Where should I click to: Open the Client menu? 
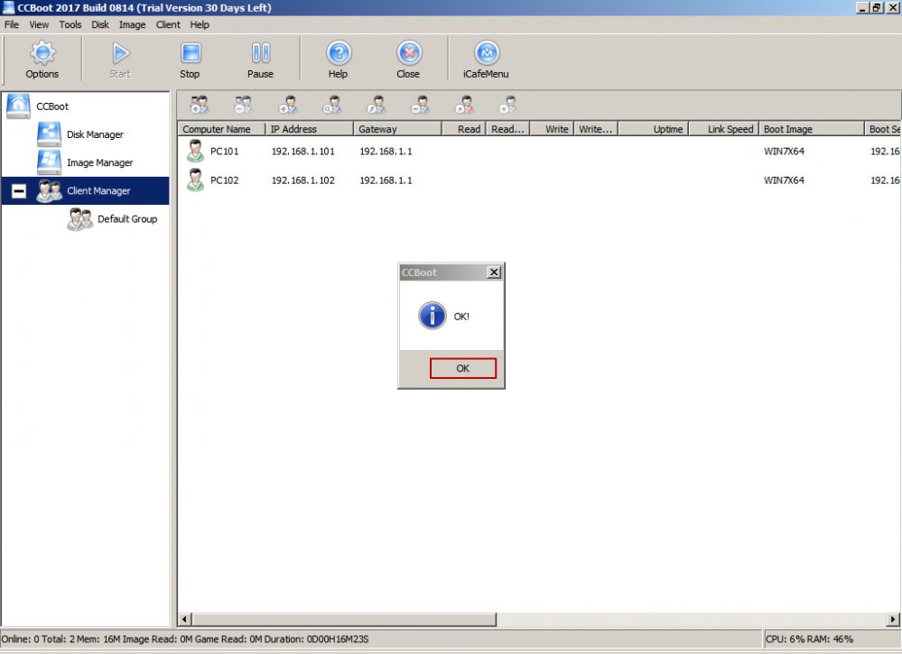(168, 24)
